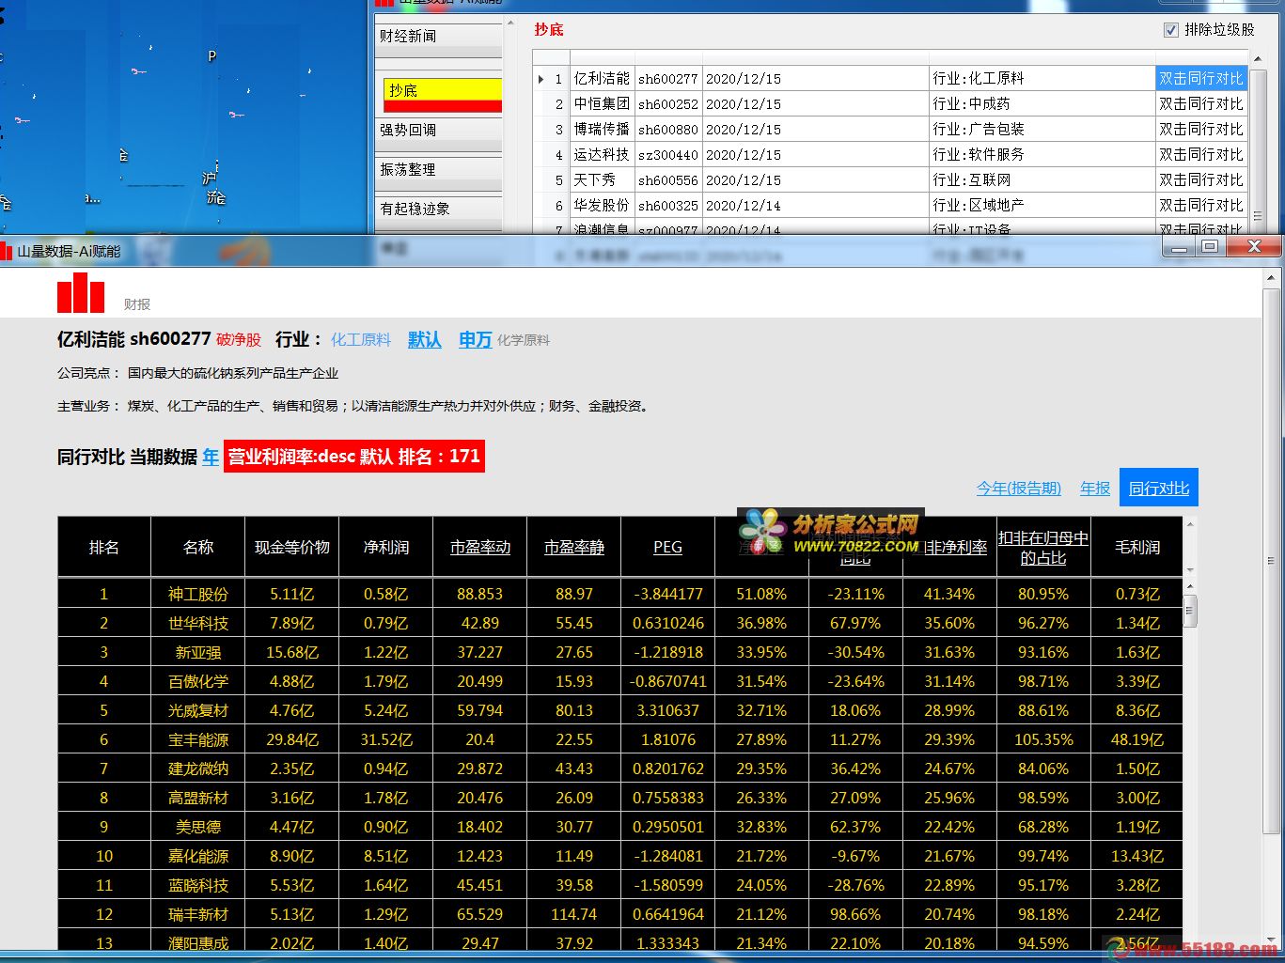Click the 现金等价物 column header
Image resolution: width=1285 pixels, height=963 pixels.
[292, 547]
